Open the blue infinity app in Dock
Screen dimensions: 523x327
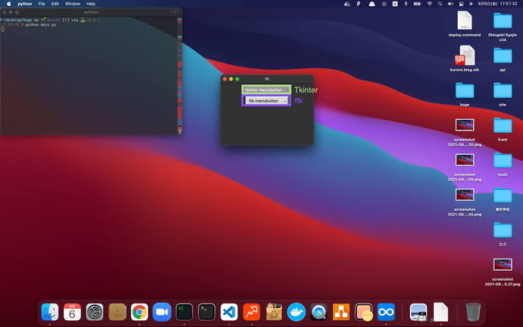pos(386,312)
